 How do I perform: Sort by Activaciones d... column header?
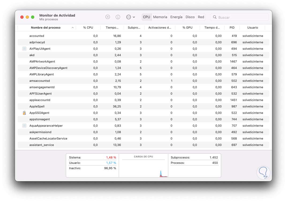tap(160, 28)
